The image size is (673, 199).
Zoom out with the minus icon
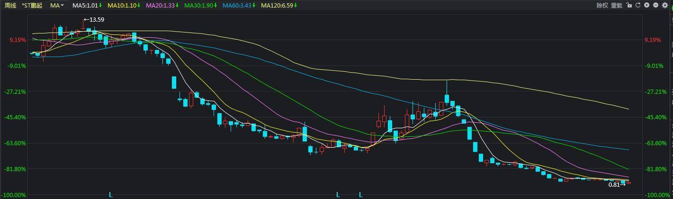[655, 5]
